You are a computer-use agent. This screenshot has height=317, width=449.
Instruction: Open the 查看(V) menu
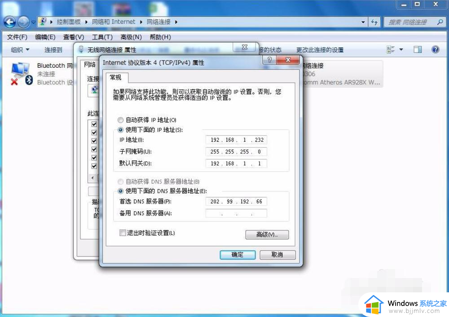click(x=74, y=37)
